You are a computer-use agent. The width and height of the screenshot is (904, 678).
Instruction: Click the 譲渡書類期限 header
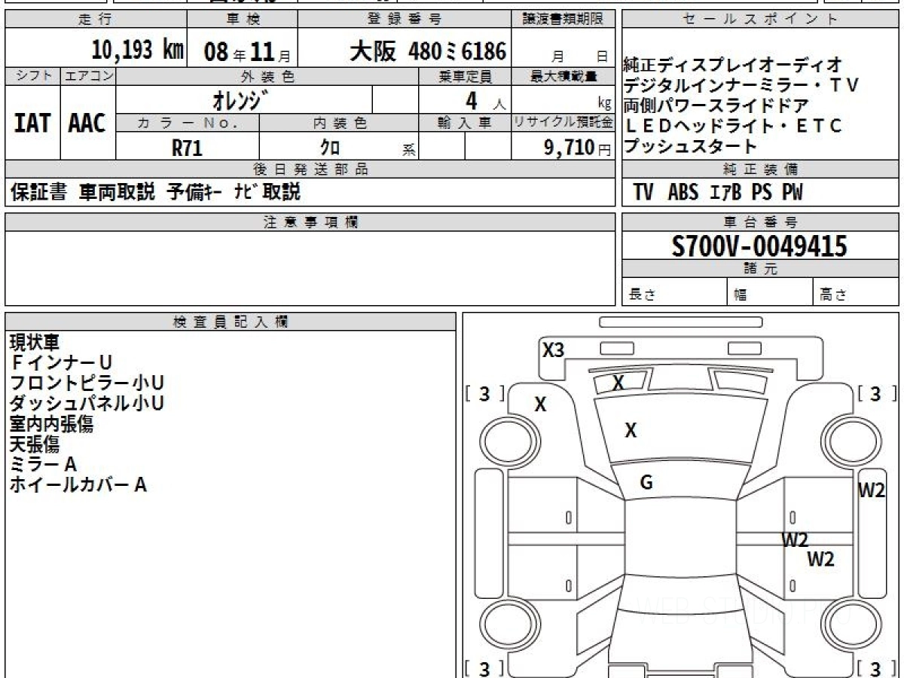pyautogui.click(x=563, y=20)
